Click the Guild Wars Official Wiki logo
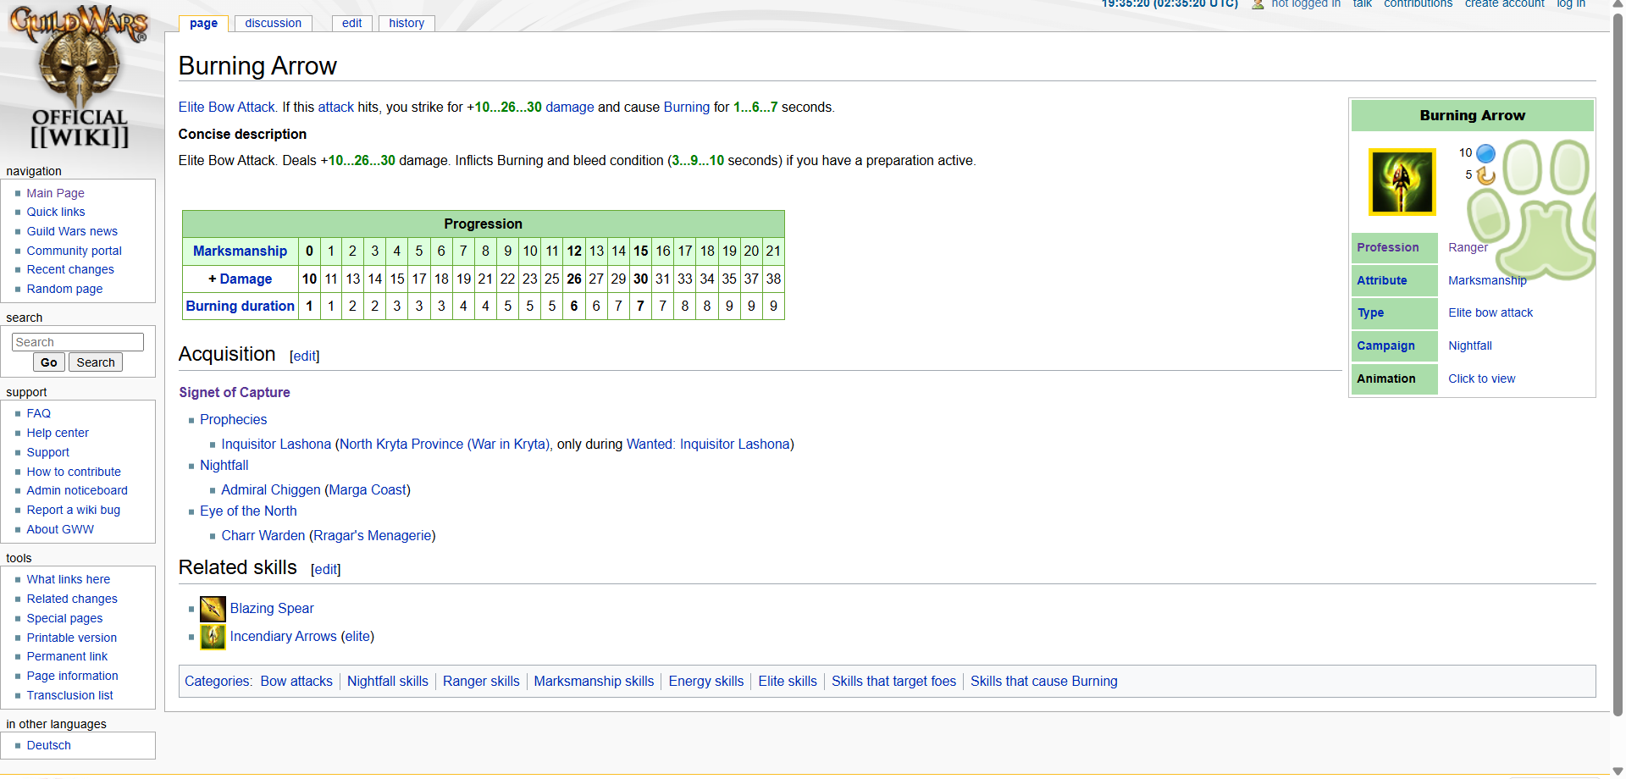Screen dimensions: 1626x779 coord(79,78)
